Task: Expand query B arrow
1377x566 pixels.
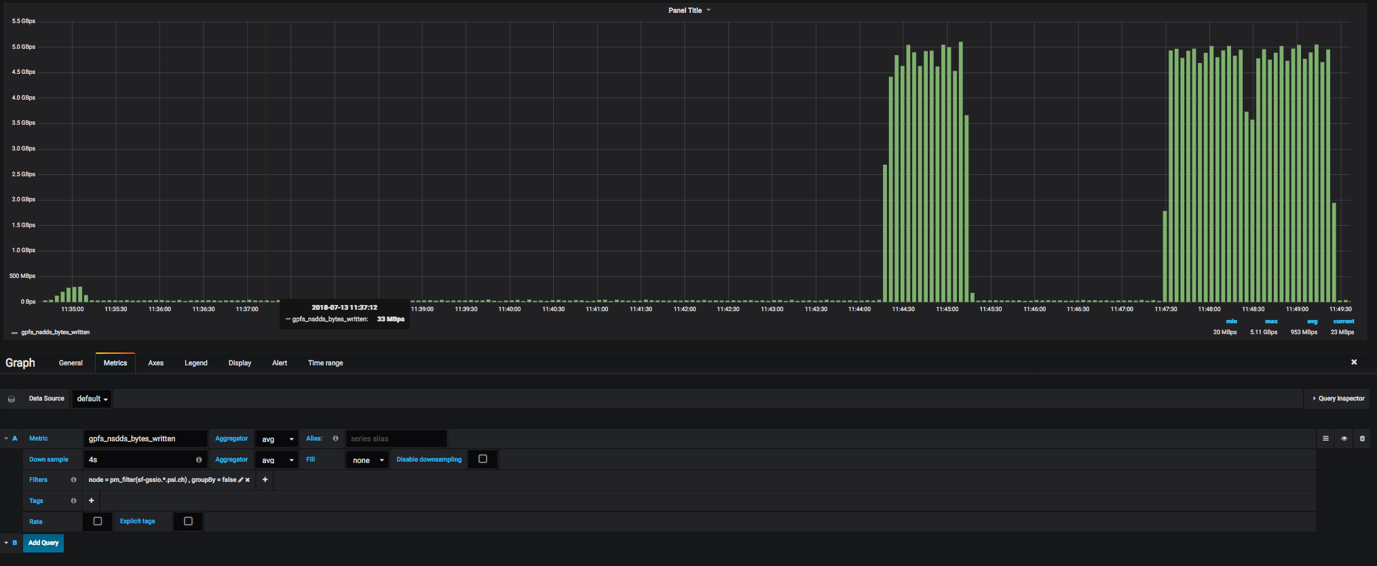Action: pyautogui.click(x=6, y=543)
